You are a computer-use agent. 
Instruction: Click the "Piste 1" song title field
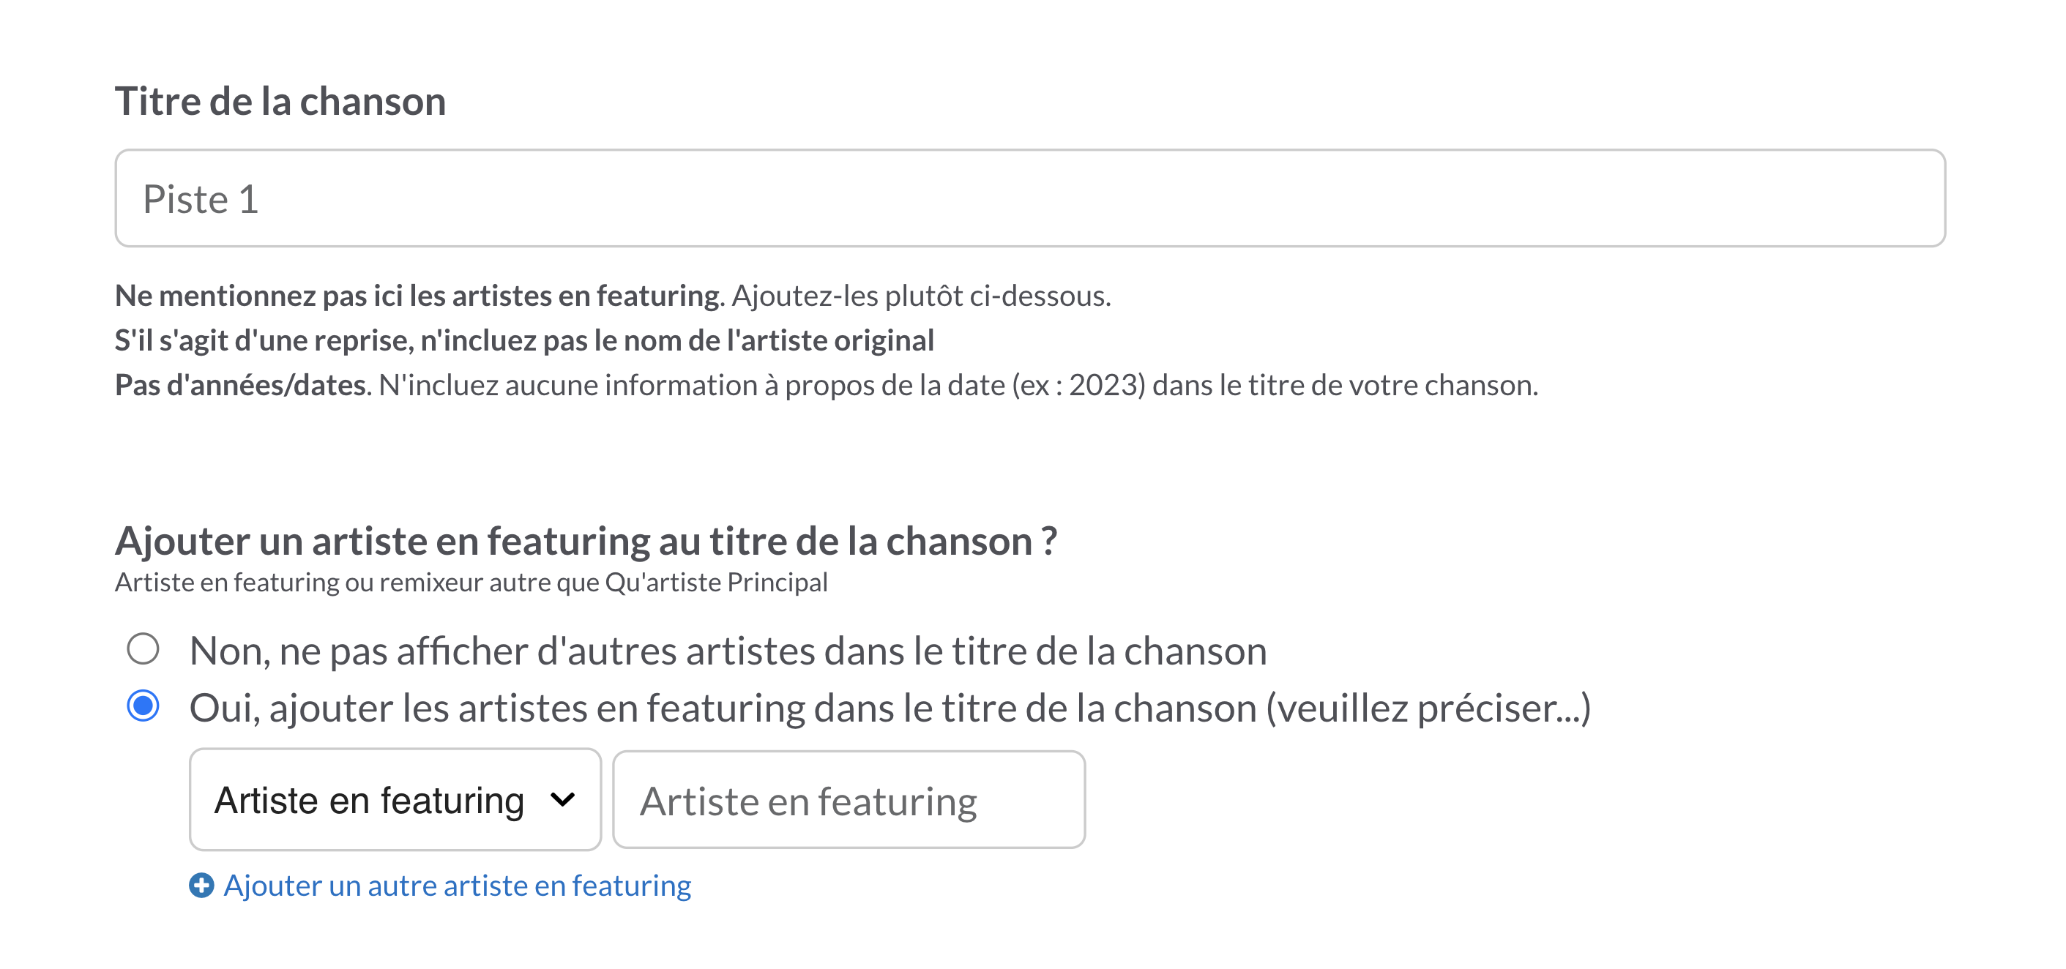[x=1030, y=198]
